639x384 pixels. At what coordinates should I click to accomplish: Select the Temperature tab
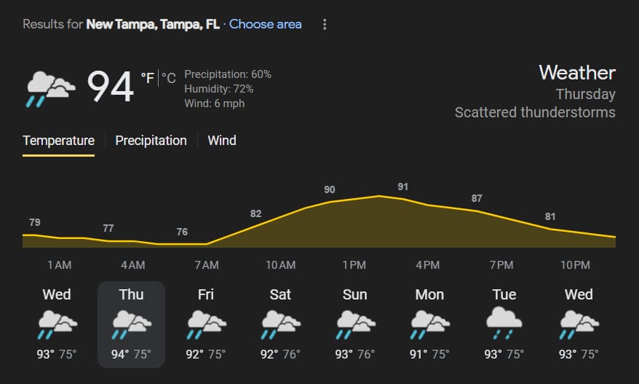tap(59, 141)
